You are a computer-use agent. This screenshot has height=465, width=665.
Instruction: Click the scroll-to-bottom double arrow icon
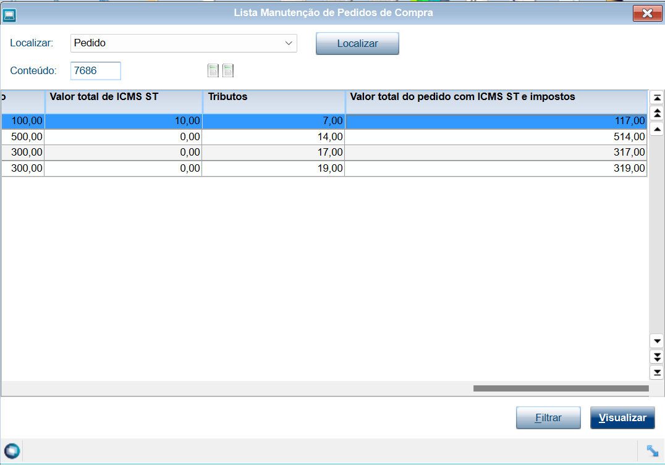657,372
